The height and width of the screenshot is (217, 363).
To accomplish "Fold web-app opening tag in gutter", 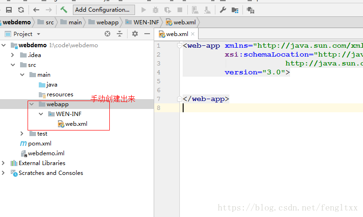I will click(x=179, y=45).
